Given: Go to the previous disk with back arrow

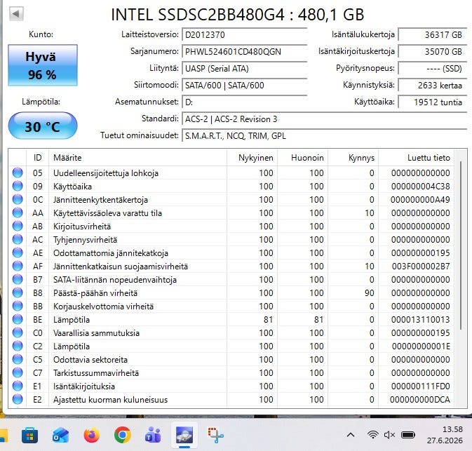Looking at the screenshot, I should 16,14.
